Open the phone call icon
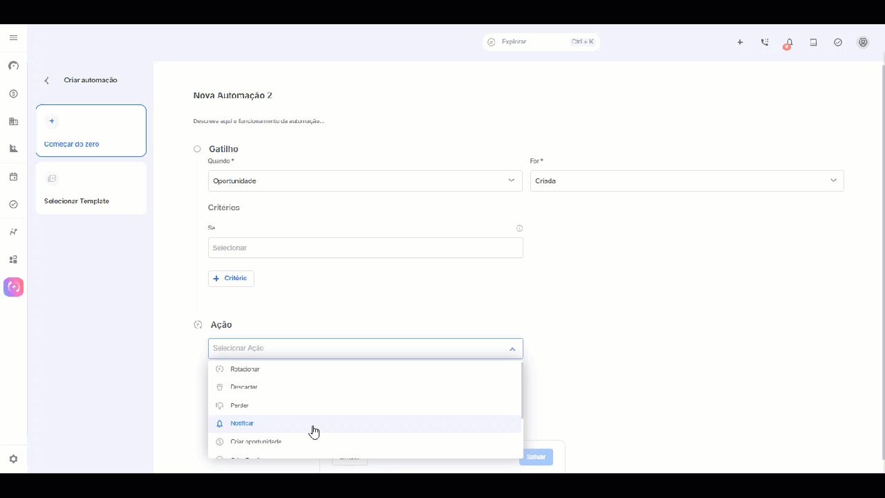 coord(765,42)
